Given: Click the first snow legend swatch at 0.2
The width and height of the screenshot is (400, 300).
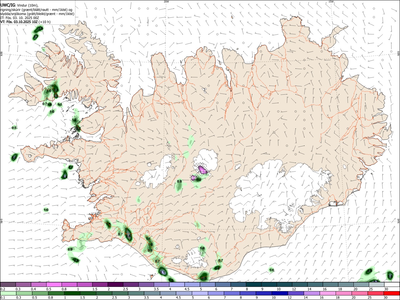Looking at the screenshot, I should (x=8, y=285).
